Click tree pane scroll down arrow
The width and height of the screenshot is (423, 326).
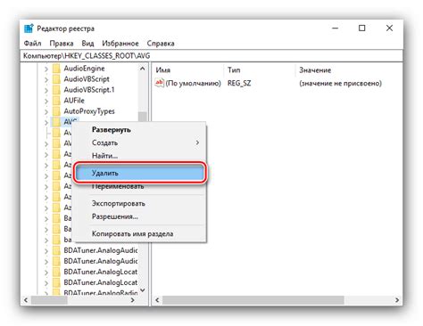(143, 290)
